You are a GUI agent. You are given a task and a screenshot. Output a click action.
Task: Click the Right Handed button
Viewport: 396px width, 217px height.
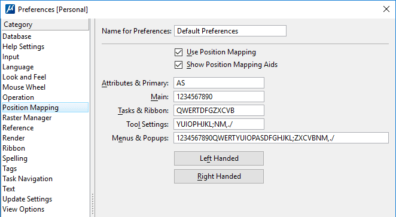point(219,176)
